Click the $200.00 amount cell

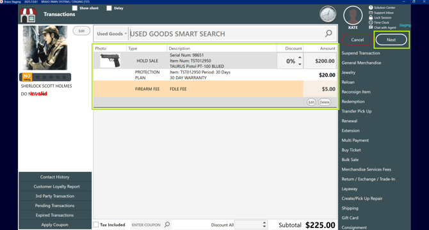[320, 61]
